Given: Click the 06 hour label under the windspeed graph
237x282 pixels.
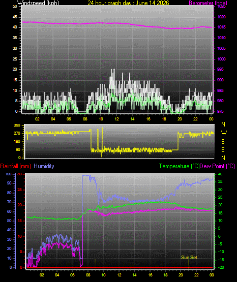Looking at the screenshot, I should pyautogui.click(x=69, y=119).
